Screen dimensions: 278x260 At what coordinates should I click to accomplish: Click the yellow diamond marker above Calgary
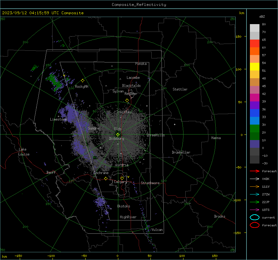coord(122,178)
